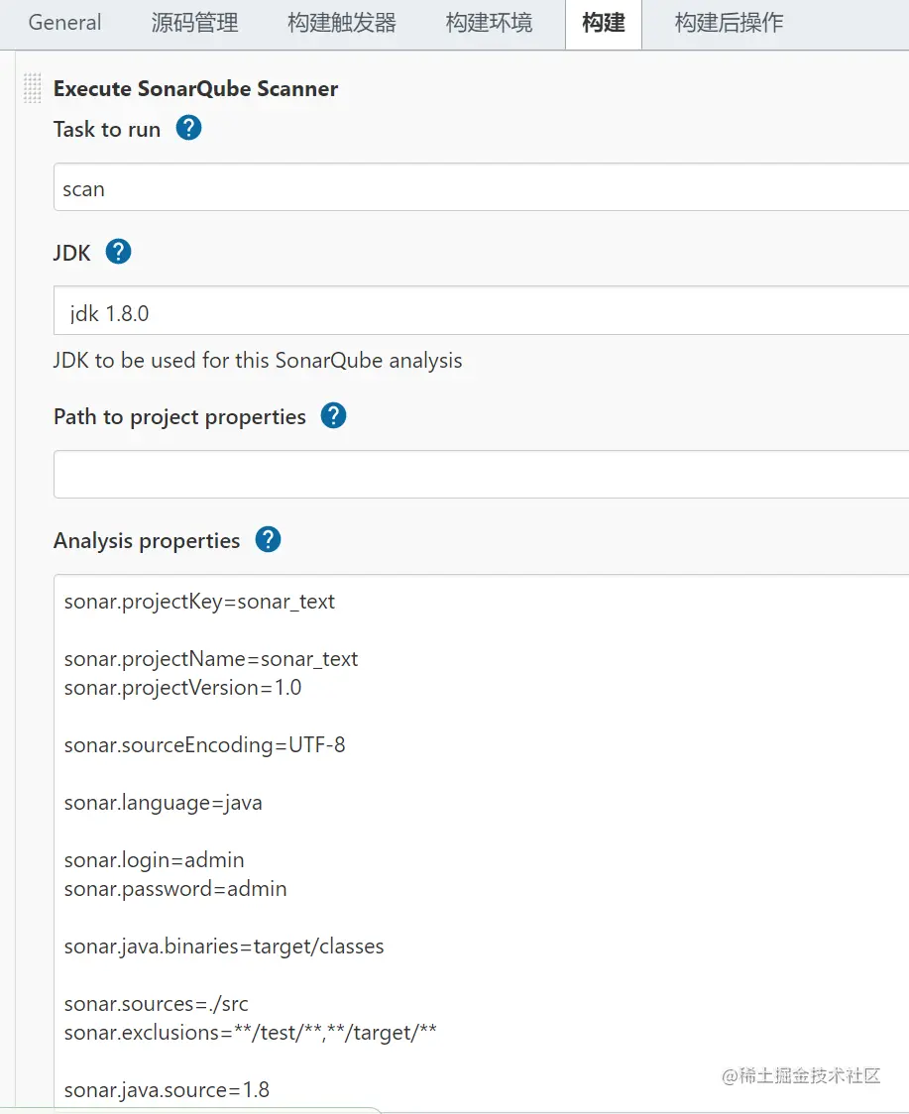
Task: Place cursor on sonar.login=admin line
Action: point(154,860)
